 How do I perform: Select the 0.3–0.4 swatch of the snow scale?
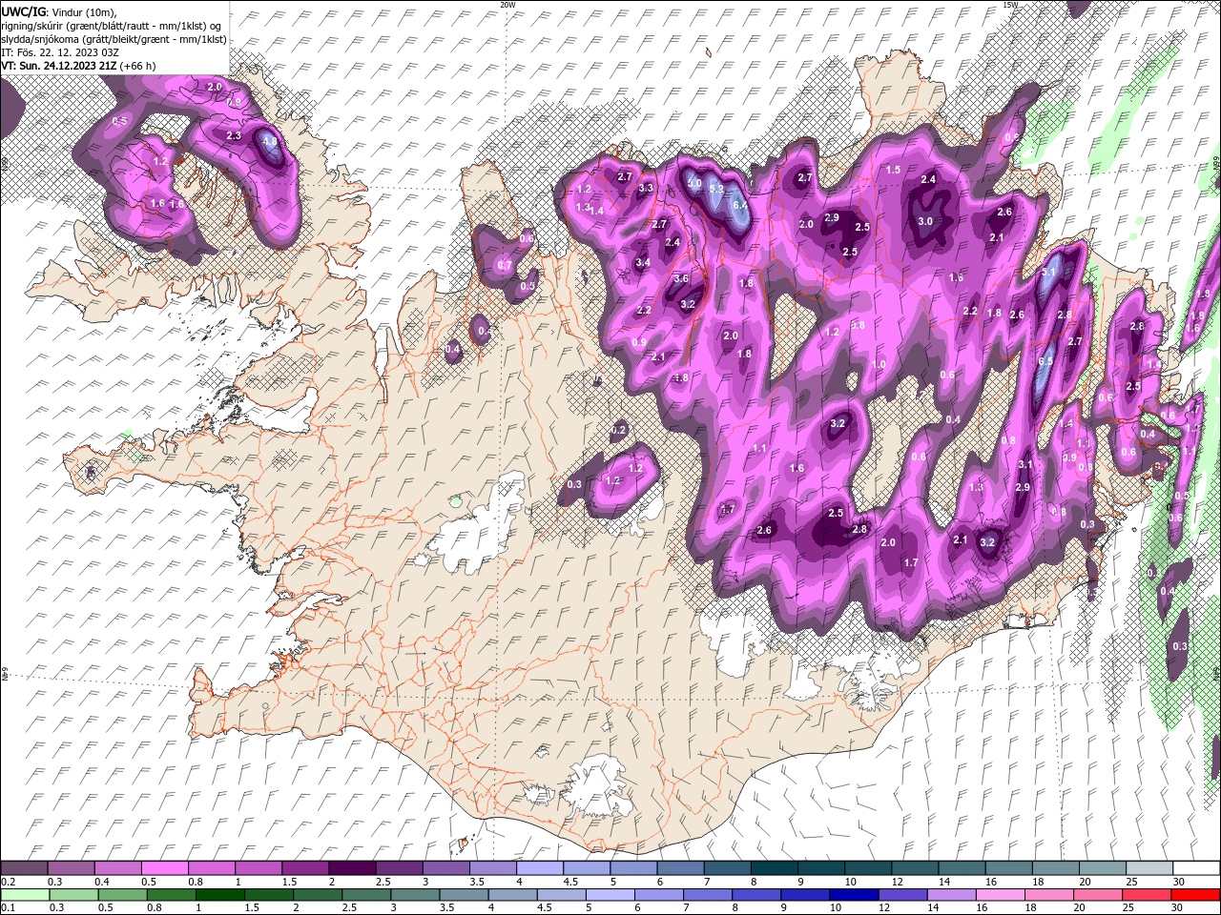pyautogui.click(x=71, y=868)
